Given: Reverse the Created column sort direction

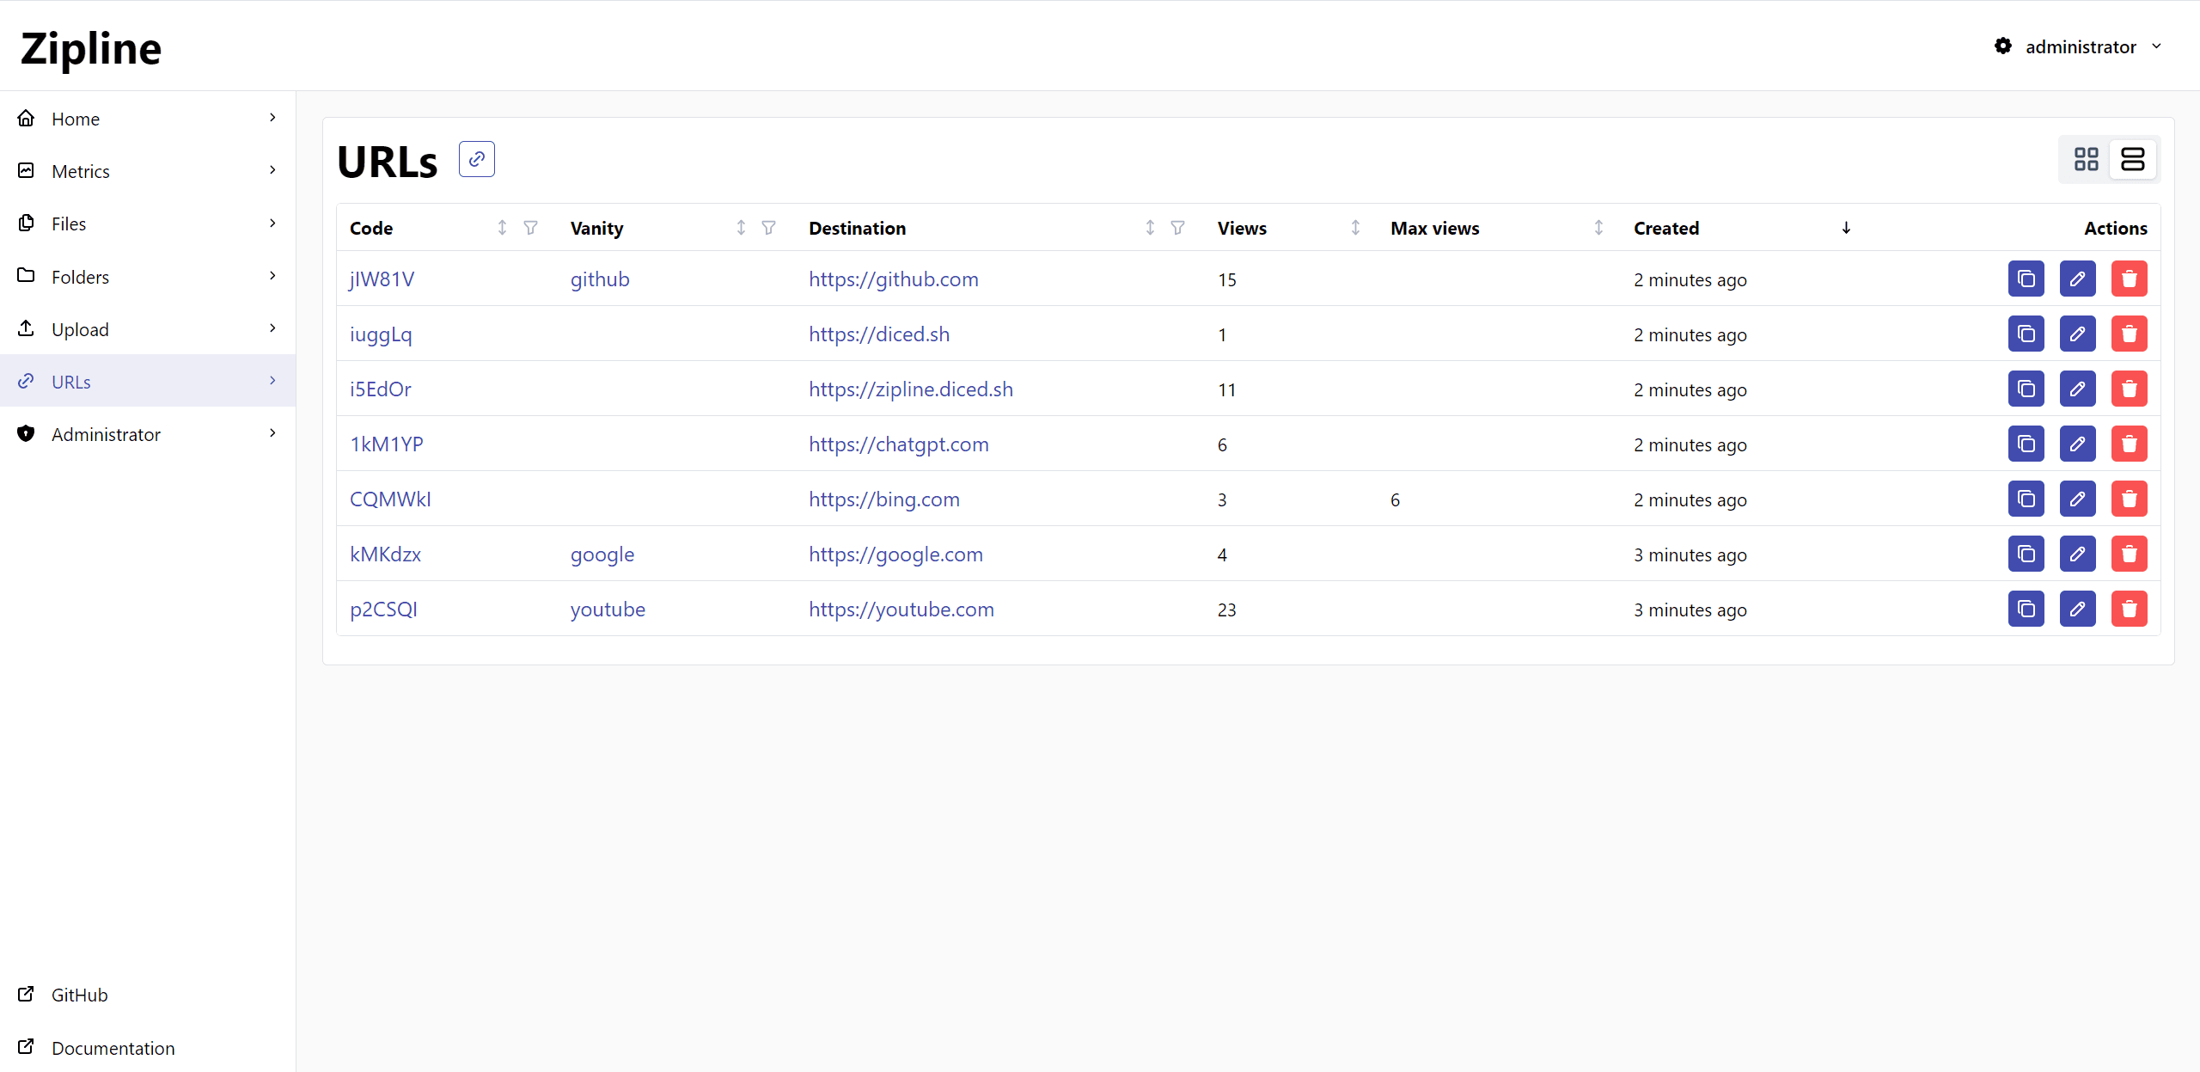Looking at the screenshot, I should pyautogui.click(x=1846, y=227).
